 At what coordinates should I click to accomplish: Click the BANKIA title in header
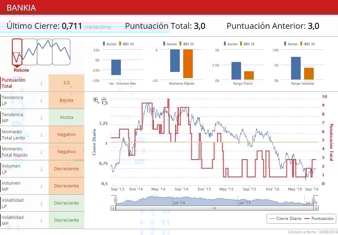point(21,8)
